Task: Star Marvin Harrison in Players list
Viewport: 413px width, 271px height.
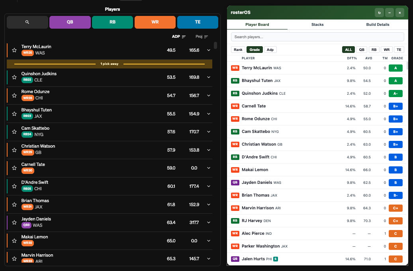Action: (x=14, y=259)
